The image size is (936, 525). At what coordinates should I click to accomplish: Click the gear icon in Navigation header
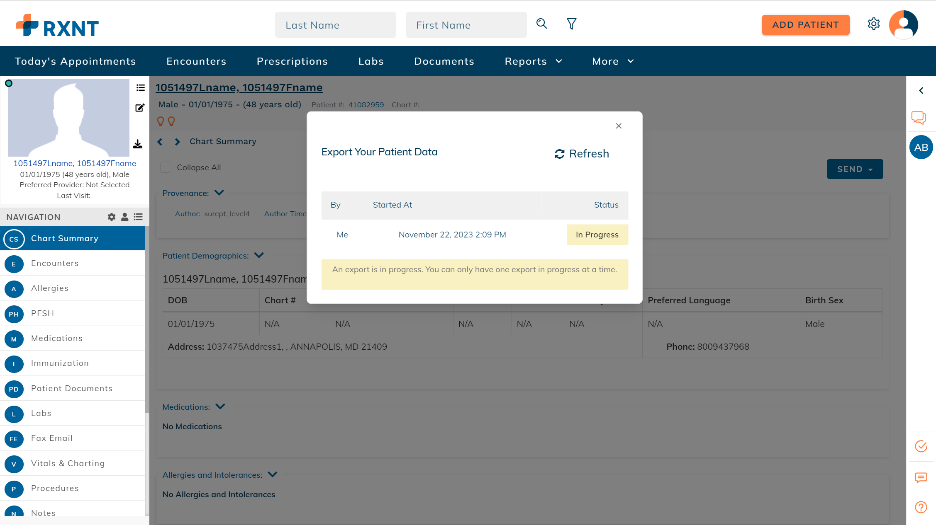pyautogui.click(x=111, y=217)
